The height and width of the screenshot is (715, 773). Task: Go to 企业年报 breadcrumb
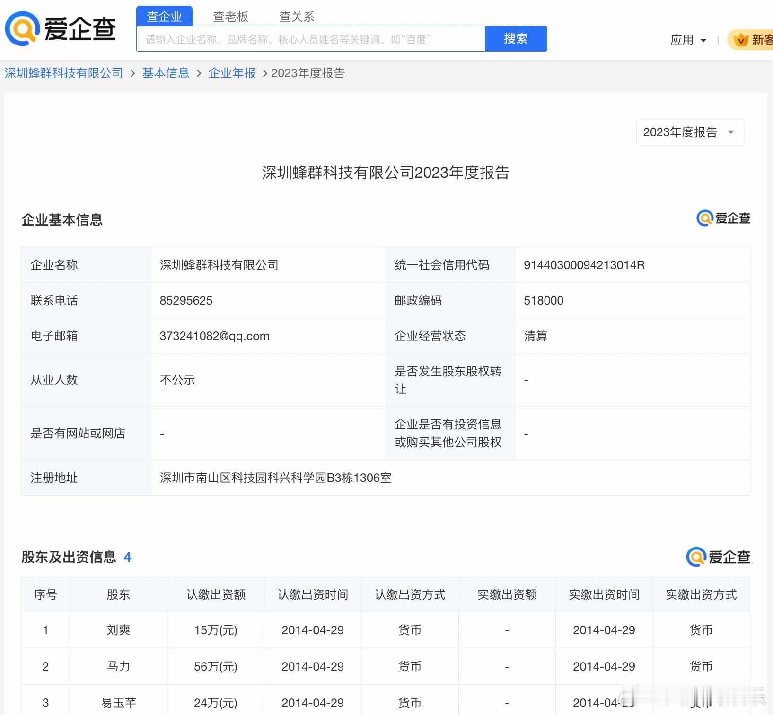point(232,73)
